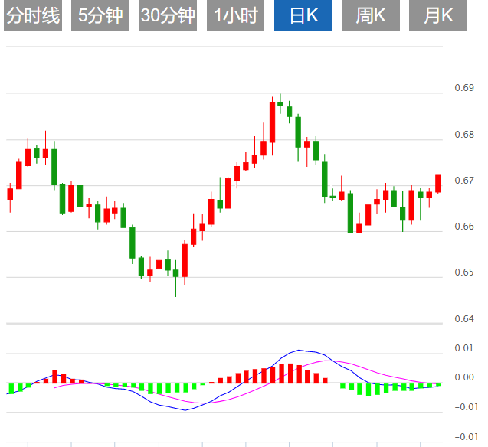Click the 0.66 price axis label
Image resolution: width=488 pixels, height=447 pixels.
[464, 227]
